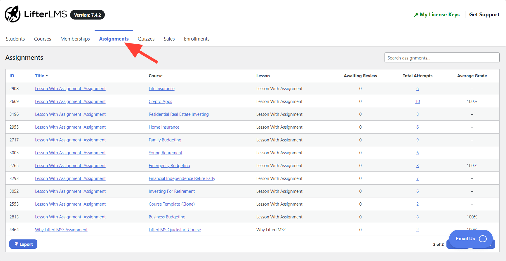Viewport: 506px width, 261px height.
Task: Click the LifterLMS rocket logo icon
Action: click(x=13, y=14)
